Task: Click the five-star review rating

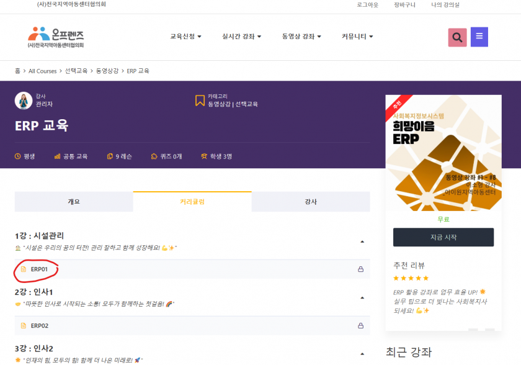Action: click(x=411, y=278)
